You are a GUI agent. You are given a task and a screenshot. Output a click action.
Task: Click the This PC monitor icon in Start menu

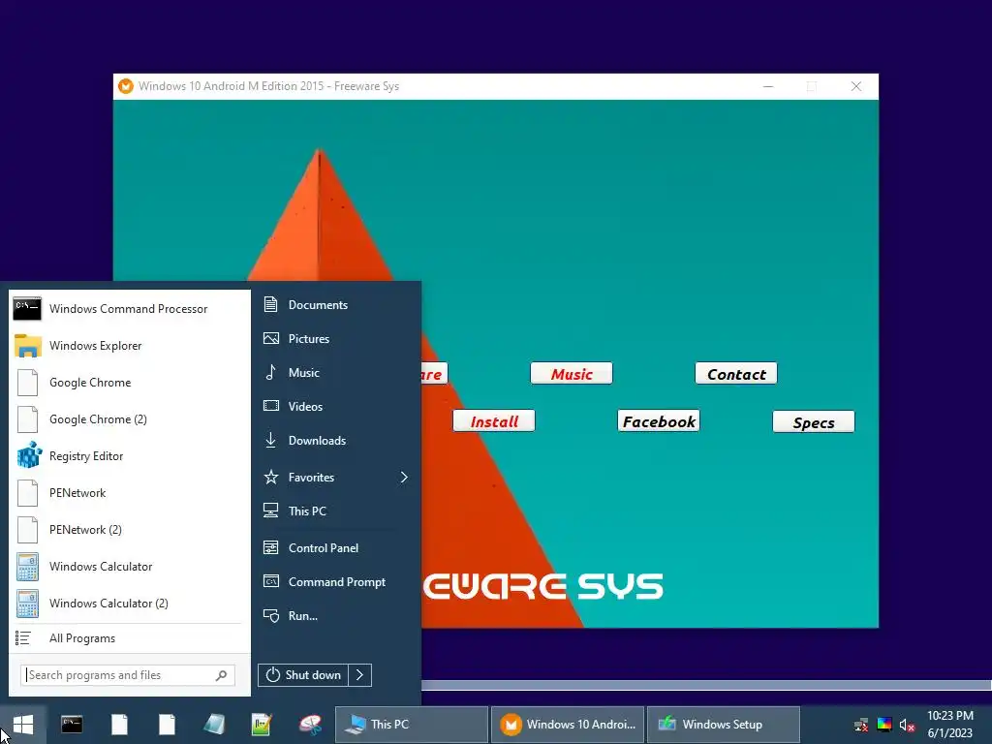271,510
